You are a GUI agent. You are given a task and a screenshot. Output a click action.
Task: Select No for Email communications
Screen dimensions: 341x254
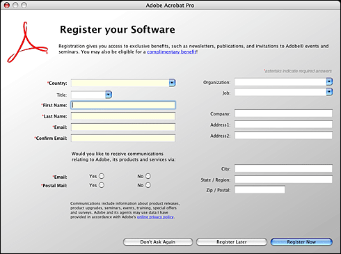coord(148,176)
